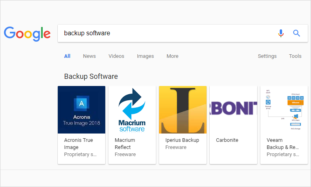
Task: Click the blue magnifier search icon
Action: click(x=296, y=33)
